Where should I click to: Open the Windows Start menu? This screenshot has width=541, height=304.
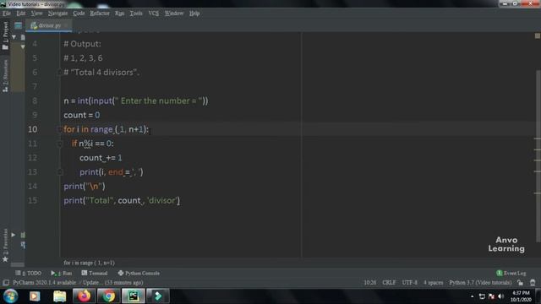pyautogui.click(x=10, y=296)
